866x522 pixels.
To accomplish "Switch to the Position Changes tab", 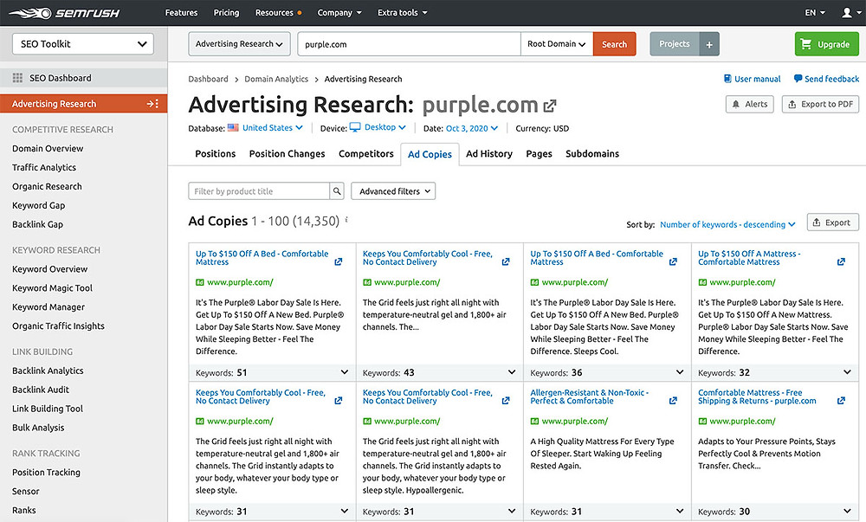I will pyautogui.click(x=288, y=154).
